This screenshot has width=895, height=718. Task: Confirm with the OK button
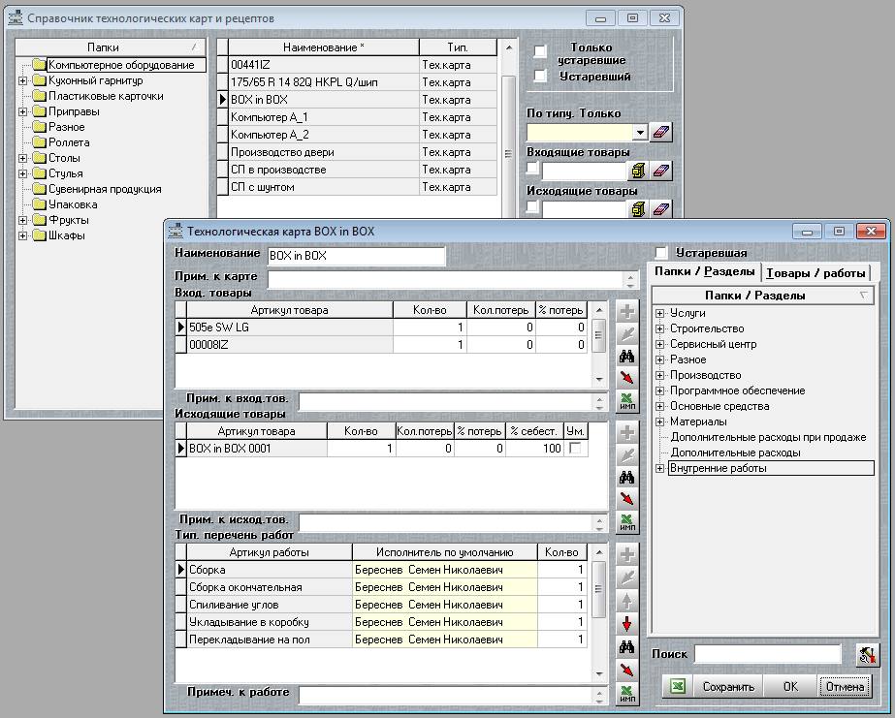(790, 687)
